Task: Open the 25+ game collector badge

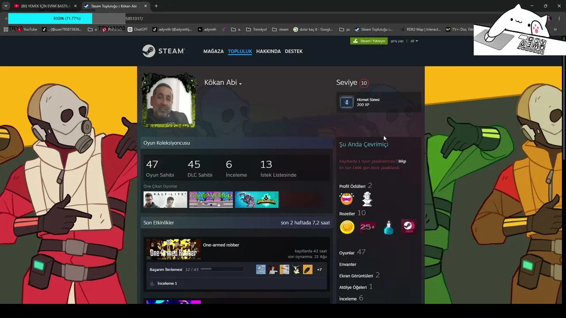Action: tap(367, 227)
